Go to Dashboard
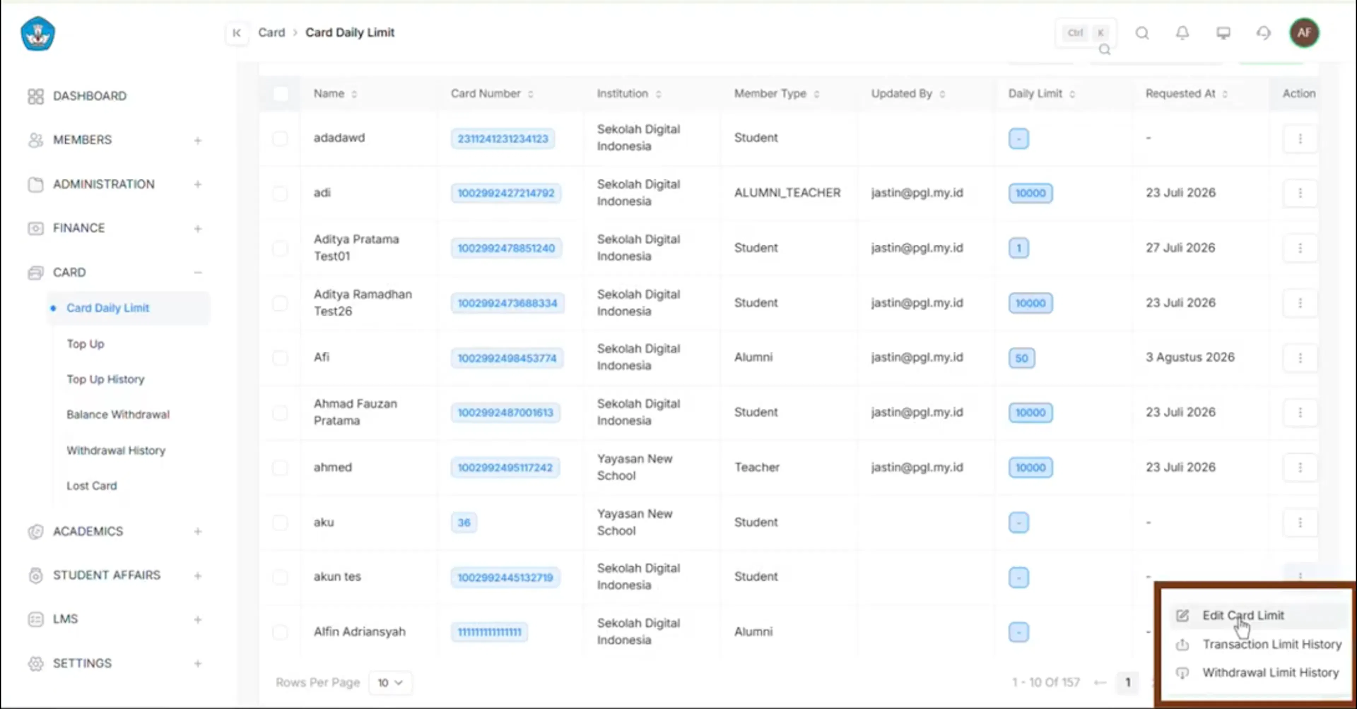The height and width of the screenshot is (709, 1357). [x=89, y=96]
